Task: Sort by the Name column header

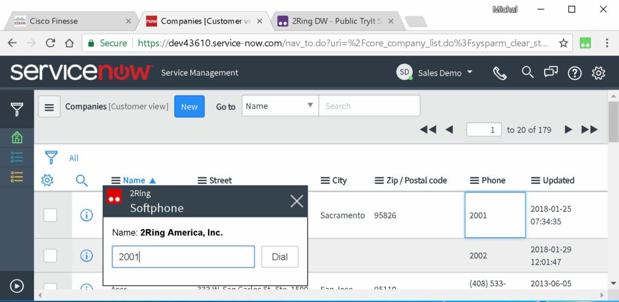Action: pos(134,180)
